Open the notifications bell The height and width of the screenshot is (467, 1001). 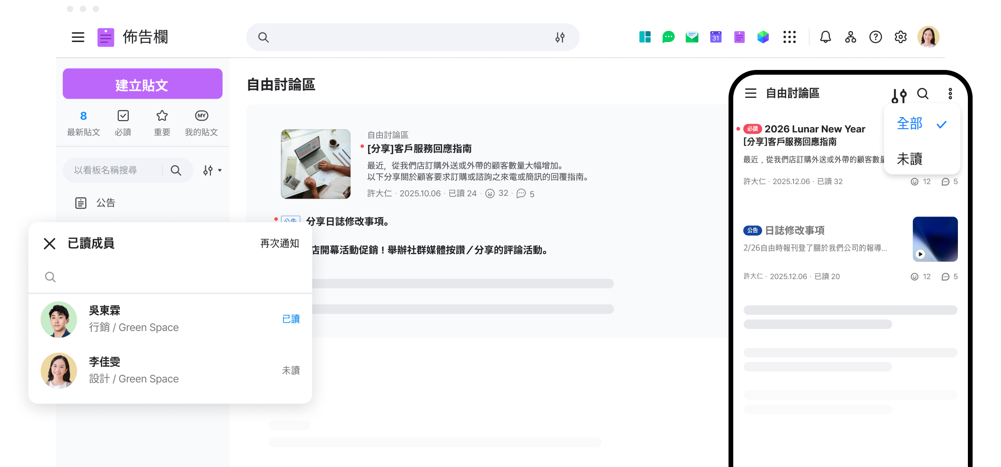[825, 37]
